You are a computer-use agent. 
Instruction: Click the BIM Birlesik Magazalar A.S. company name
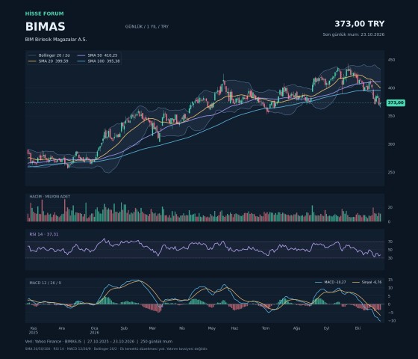[56, 39]
